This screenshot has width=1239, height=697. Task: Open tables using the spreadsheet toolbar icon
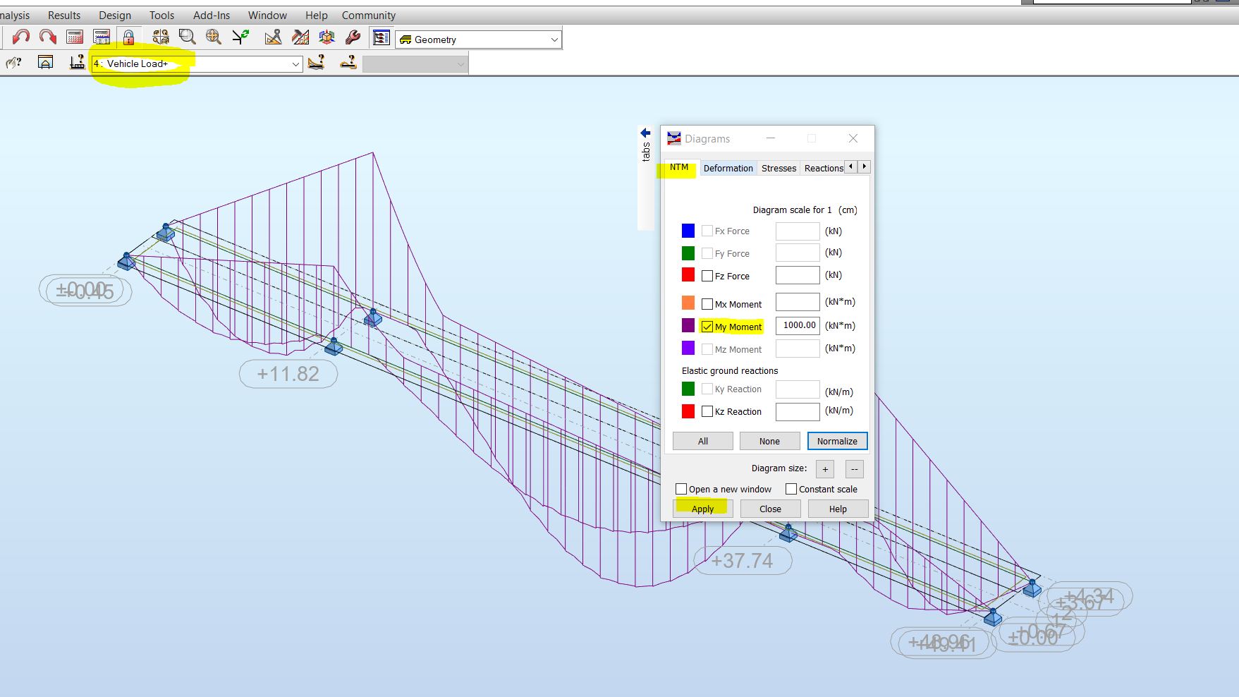click(x=102, y=37)
